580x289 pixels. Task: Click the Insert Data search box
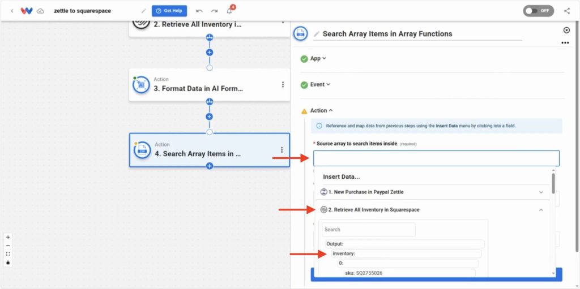click(x=368, y=230)
